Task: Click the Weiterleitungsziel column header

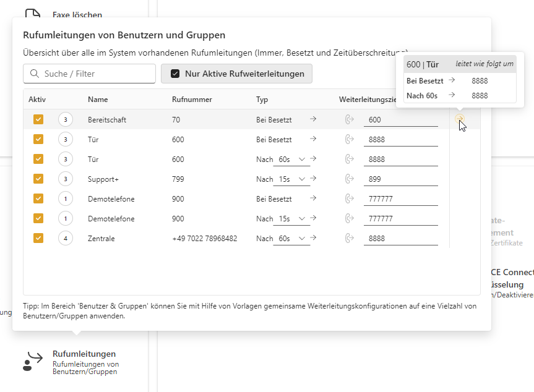Action: [368, 100]
